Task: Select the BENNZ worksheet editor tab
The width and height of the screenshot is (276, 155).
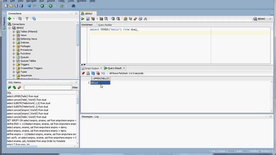Action: click(x=88, y=13)
